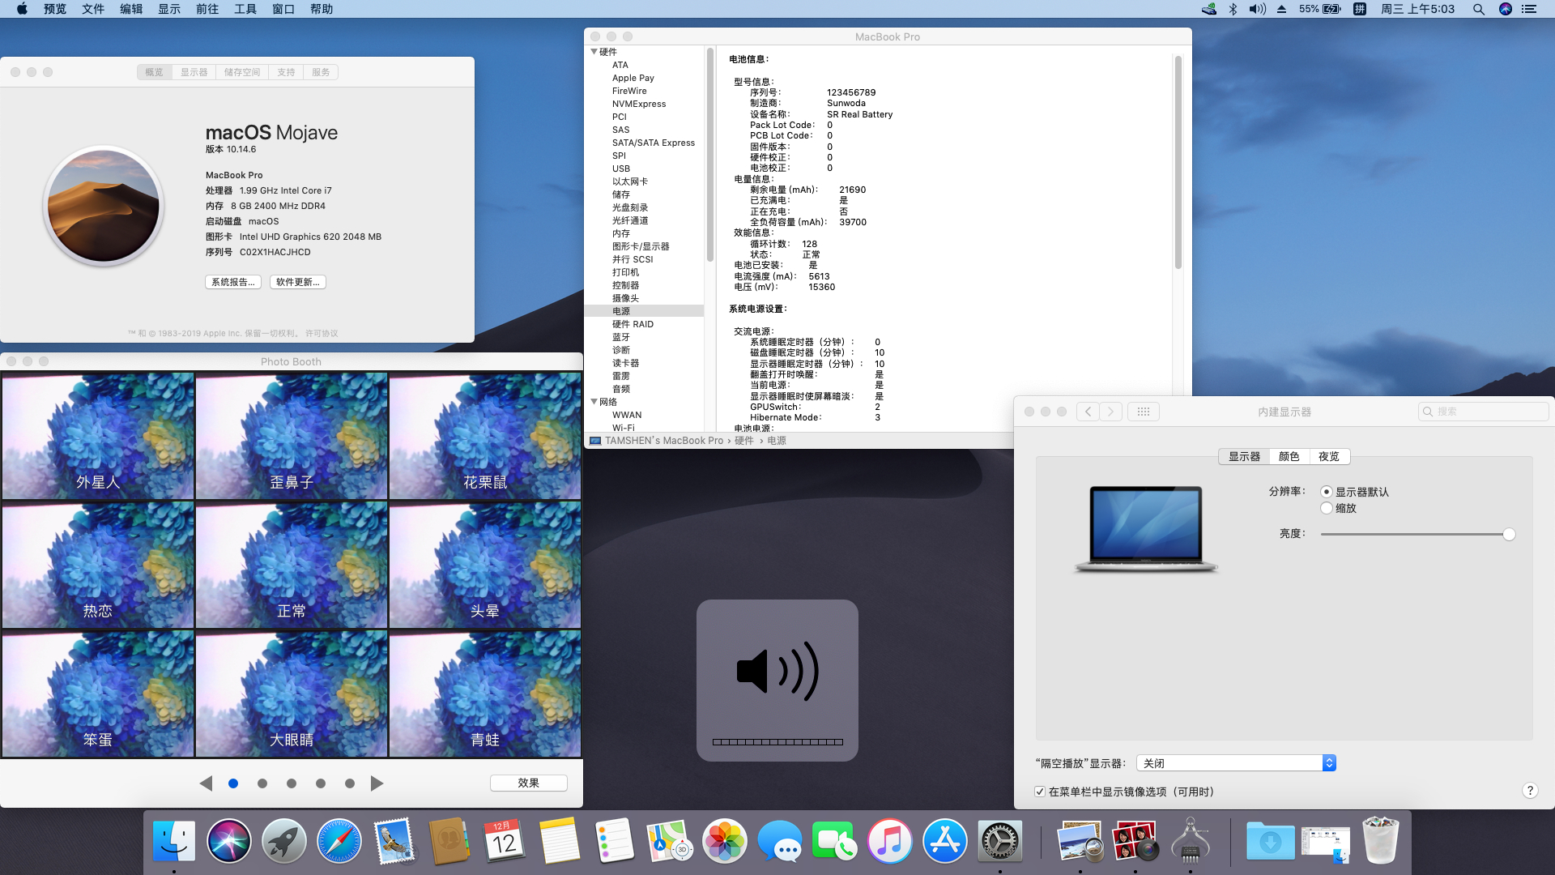Click Effects button in Photo Booth

coord(528,783)
